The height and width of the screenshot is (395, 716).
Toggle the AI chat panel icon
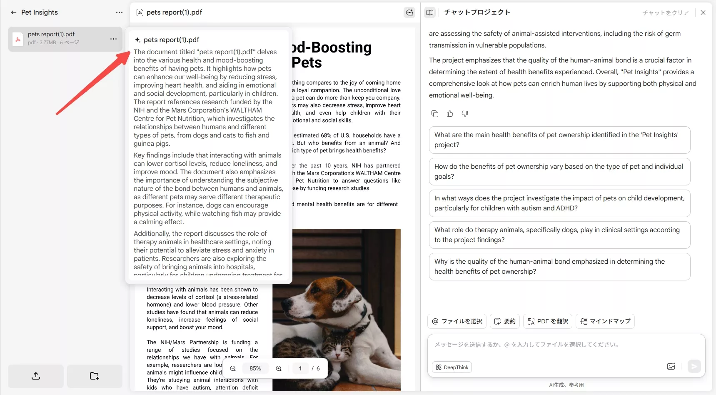[x=410, y=12]
